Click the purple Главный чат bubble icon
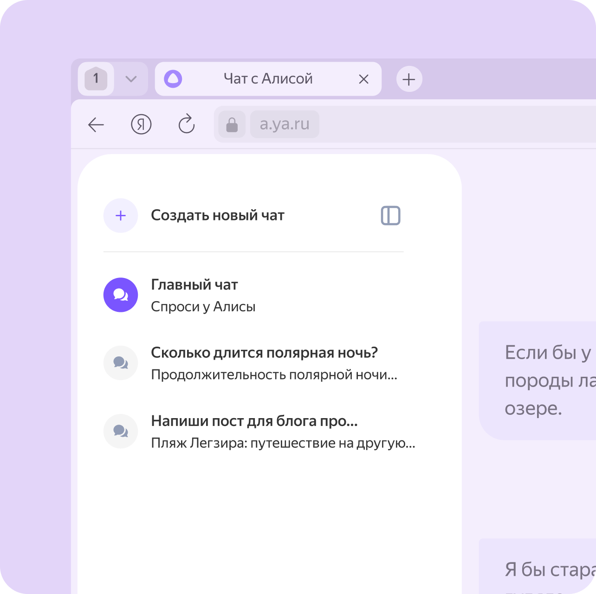596x594 pixels. pos(121,295)
